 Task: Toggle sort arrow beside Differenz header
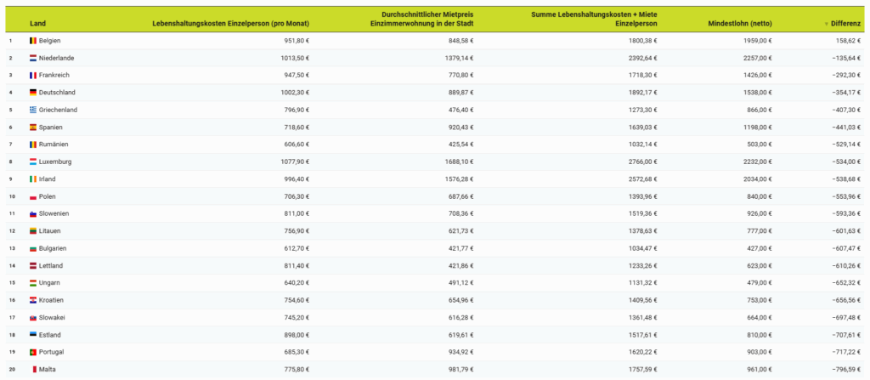pyautogui.click(x=826, y=24)
